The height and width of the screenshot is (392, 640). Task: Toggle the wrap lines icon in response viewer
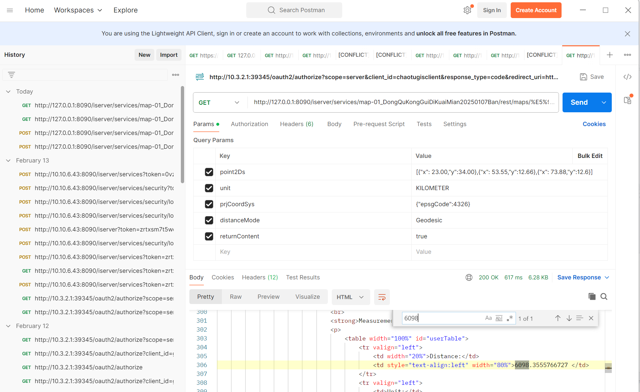pyautogui.click(x=382, y=297)
